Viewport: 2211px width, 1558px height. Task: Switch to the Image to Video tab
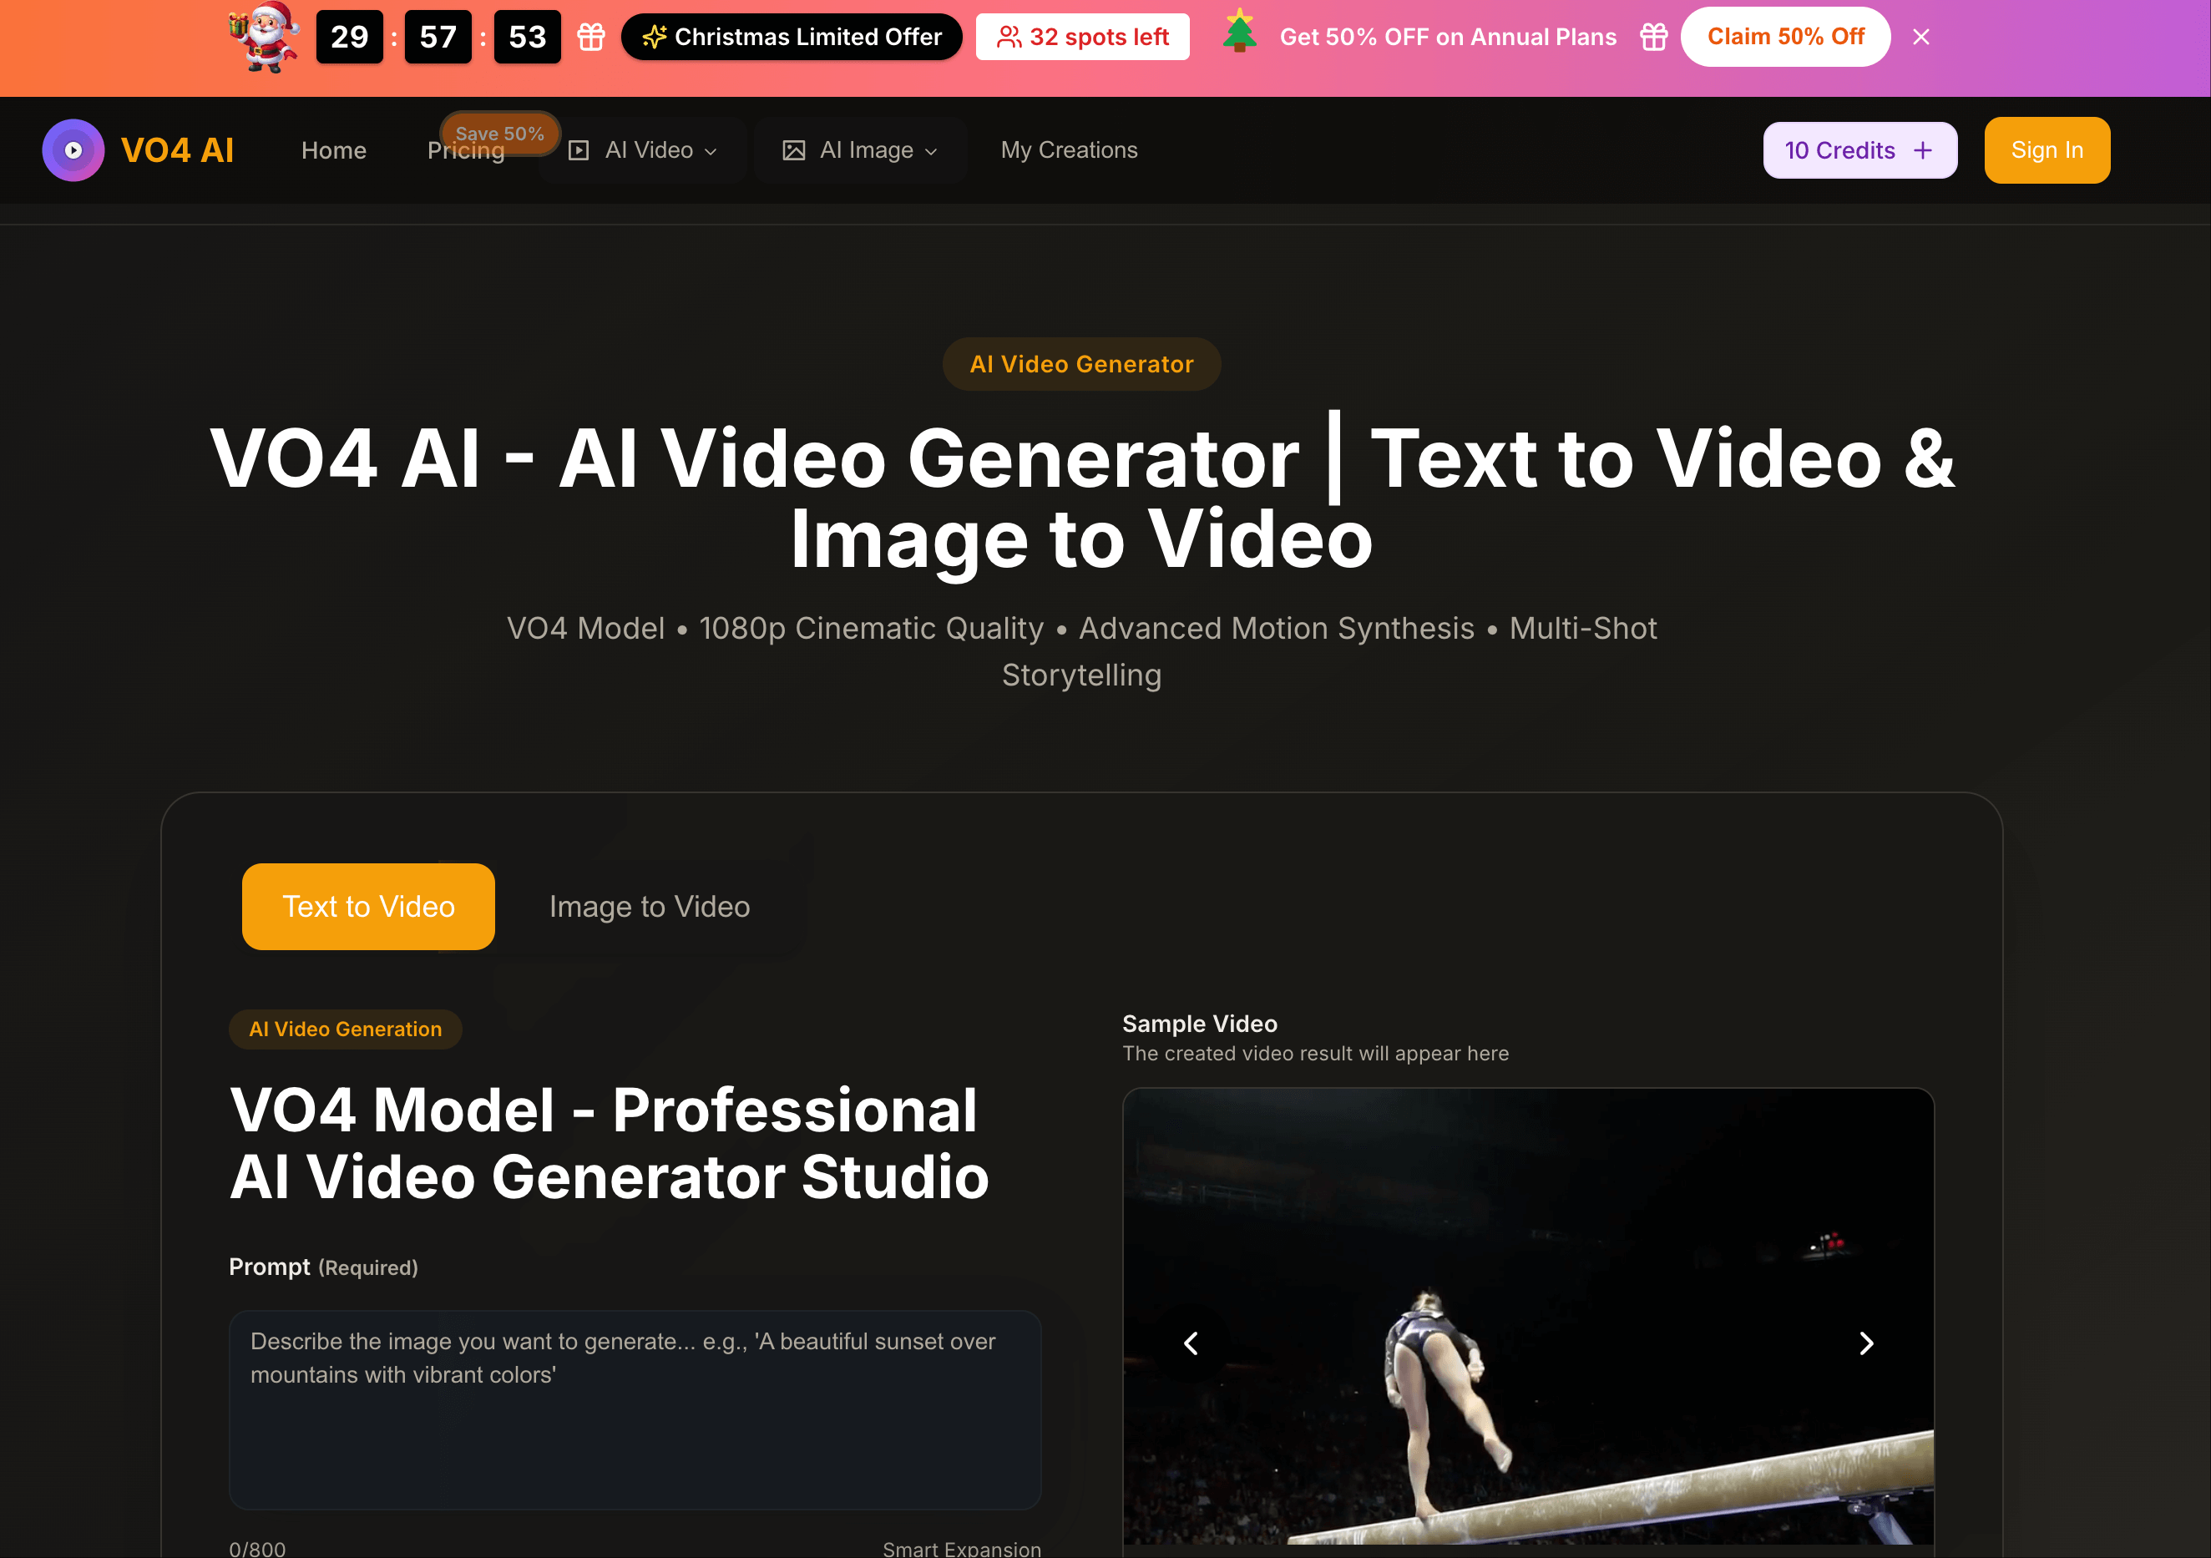point(649,906)
